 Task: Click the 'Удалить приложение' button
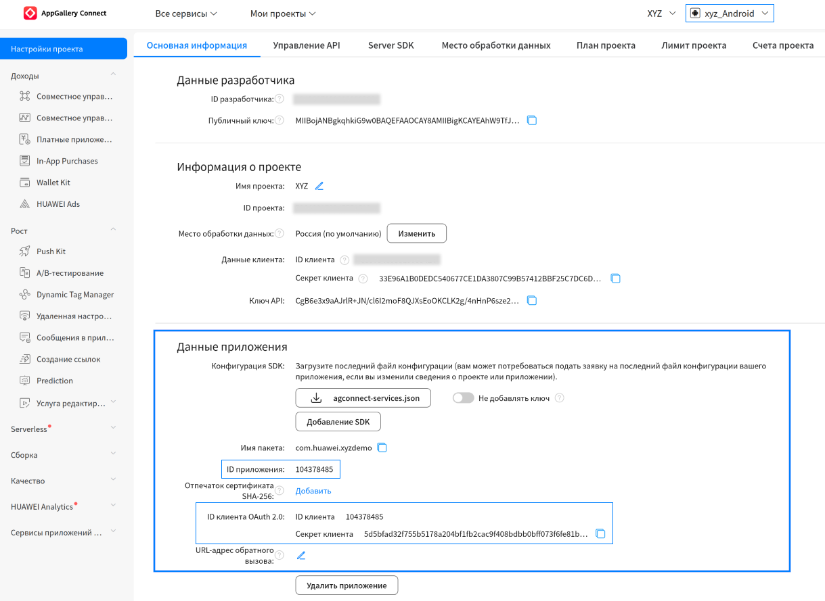coord(347,585)
